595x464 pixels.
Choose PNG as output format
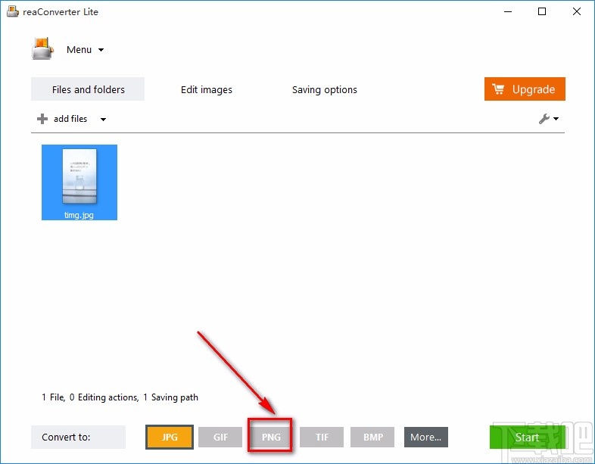pyautogui.click(x=271, y=437)
